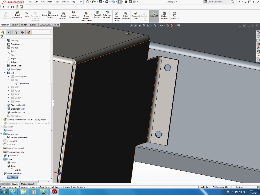Viewport: 260px width, 195px height.
Task: Click Smart Fasteners icon
Action: tap(63, 15)
